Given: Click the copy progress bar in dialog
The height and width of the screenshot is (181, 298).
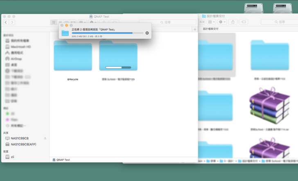Looking at the screenshot, I should [108, 33].
